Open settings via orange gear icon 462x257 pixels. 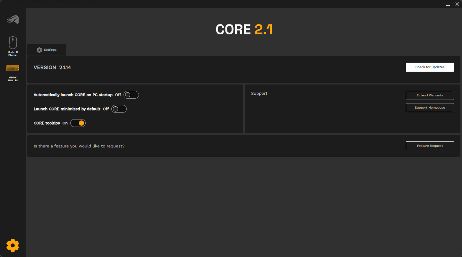click(x=13, y=245)
